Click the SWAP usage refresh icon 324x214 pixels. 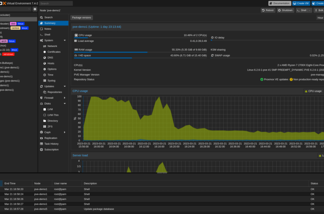pyautogui.click(x=212, y=56)
